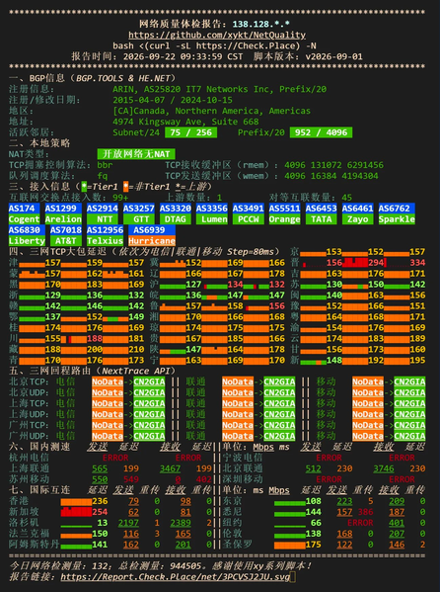Viewport: 440px width, 592px height.
Task: Click the 东京 latency value 108
Action: point(314,501)
